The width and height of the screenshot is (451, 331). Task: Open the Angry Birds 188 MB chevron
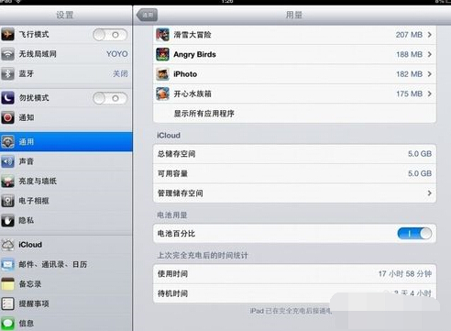click(x=430, y=54)
